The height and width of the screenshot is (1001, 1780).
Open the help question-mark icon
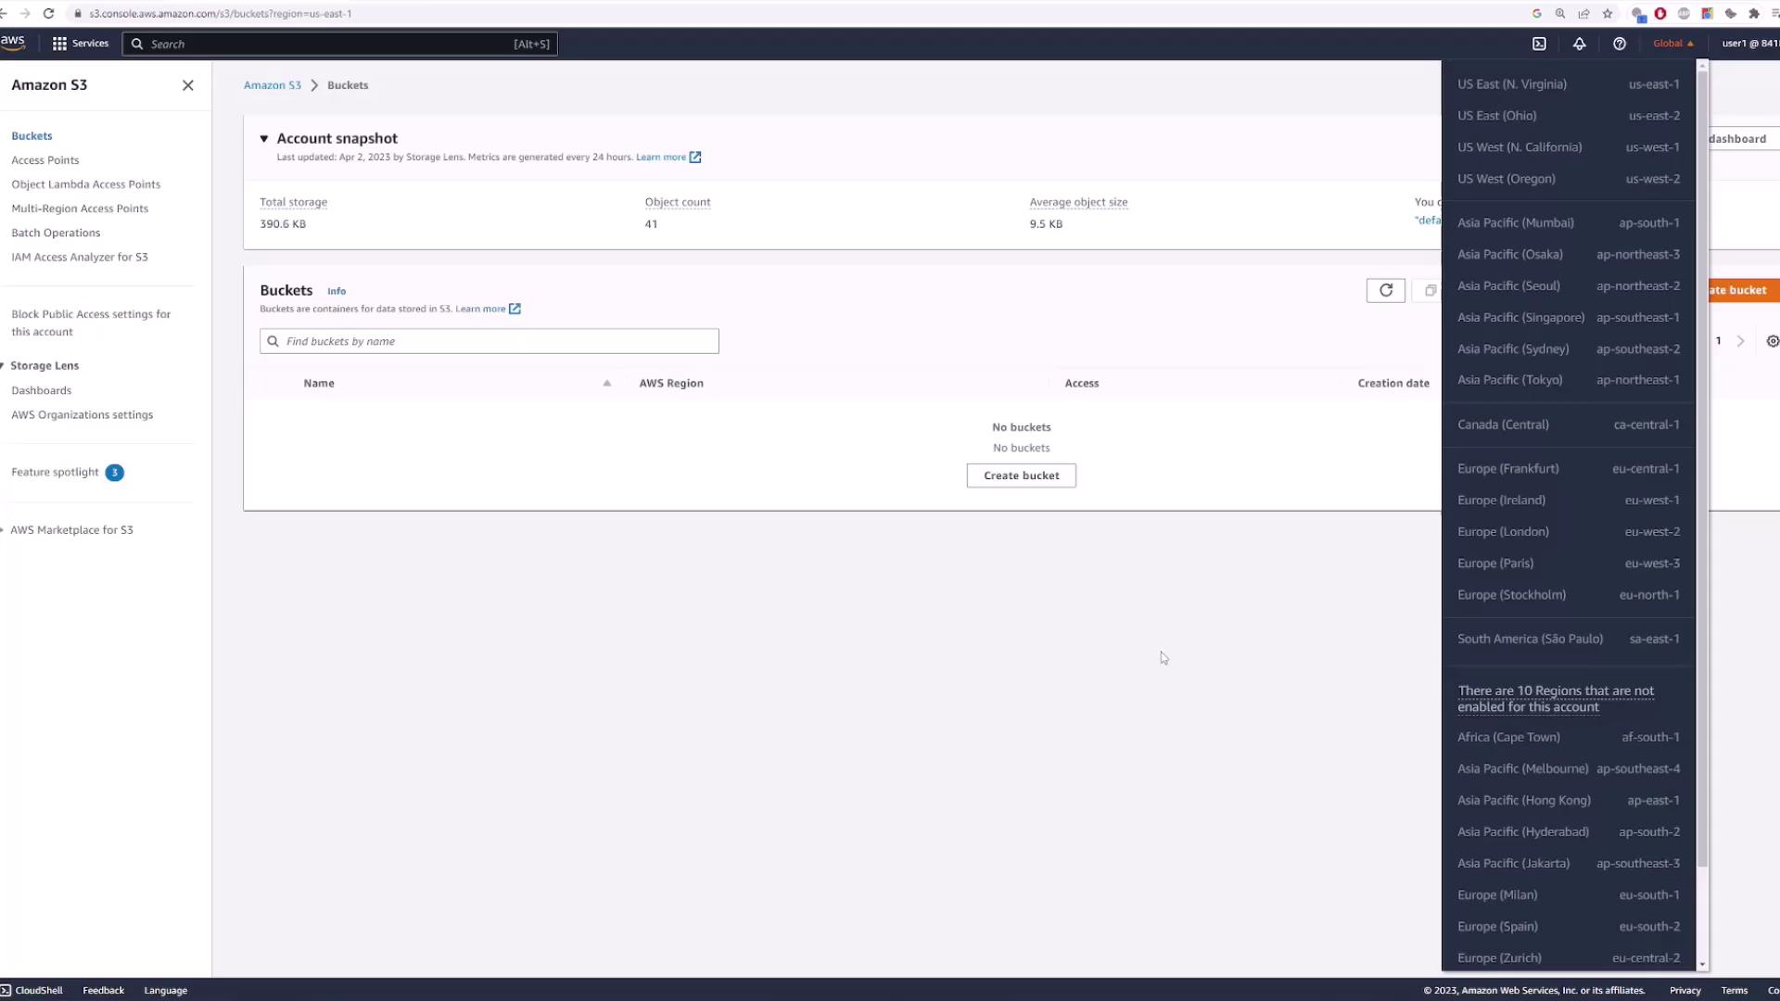tap(1619, 44)
